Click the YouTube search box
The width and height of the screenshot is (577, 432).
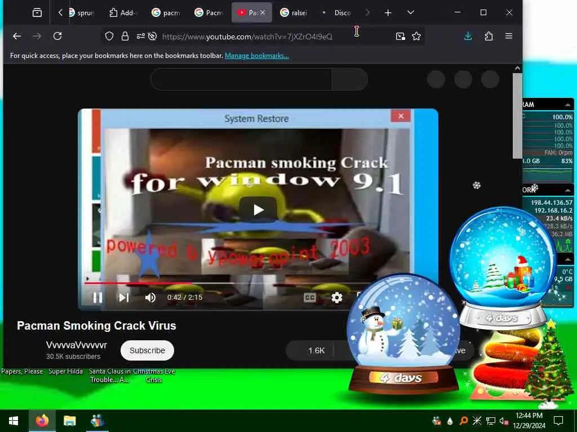(241, 79)
